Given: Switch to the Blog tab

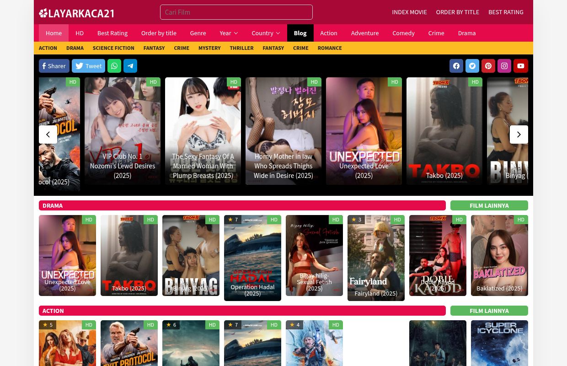Looking at the screenshot, I should [300, 33].
